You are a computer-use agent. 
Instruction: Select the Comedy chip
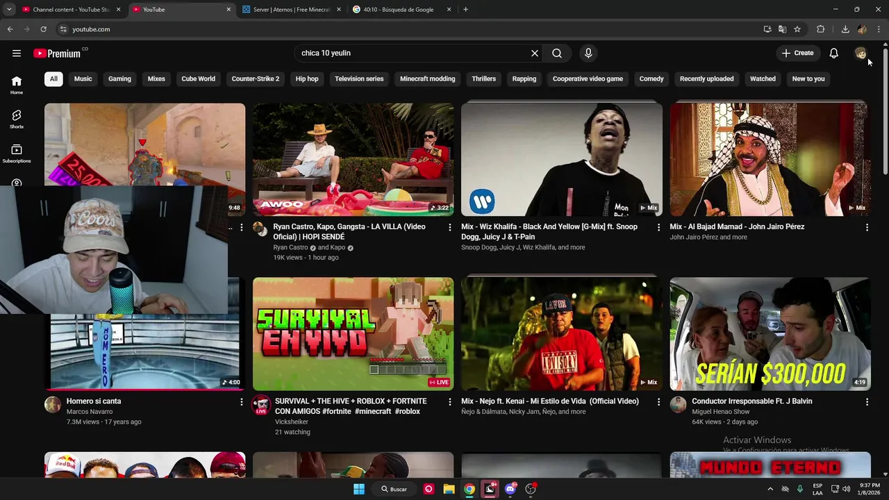[x=651, y=78]
